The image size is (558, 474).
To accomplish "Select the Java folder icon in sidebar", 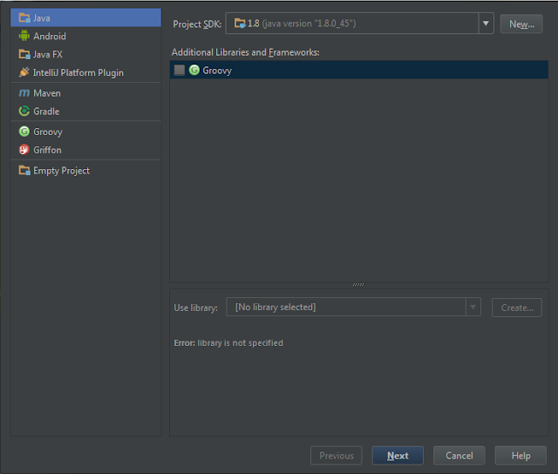I will 24,17.
